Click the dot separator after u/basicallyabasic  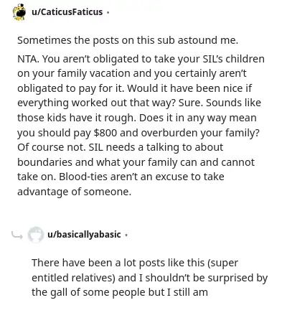tap(126, 235)
